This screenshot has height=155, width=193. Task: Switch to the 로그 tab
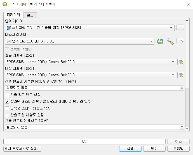(x=30, y=15)
